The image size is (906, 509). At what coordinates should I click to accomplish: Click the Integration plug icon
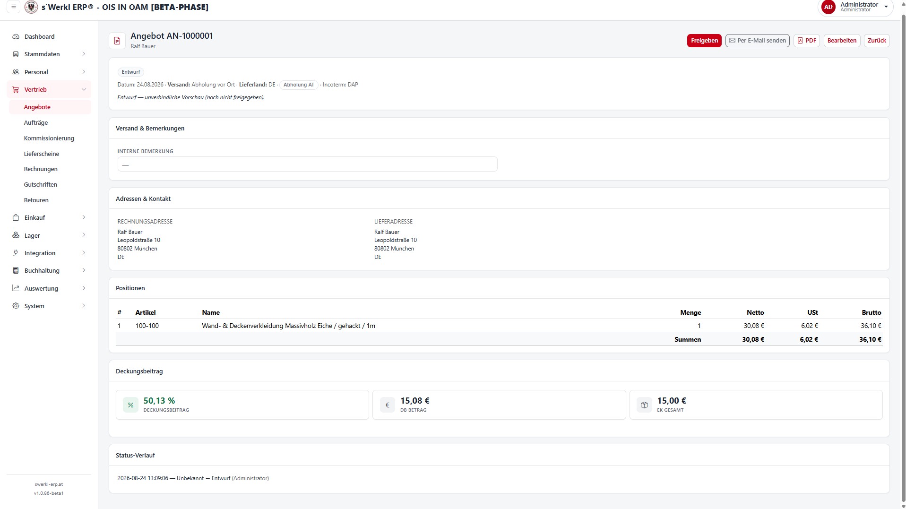pos(16,253)
